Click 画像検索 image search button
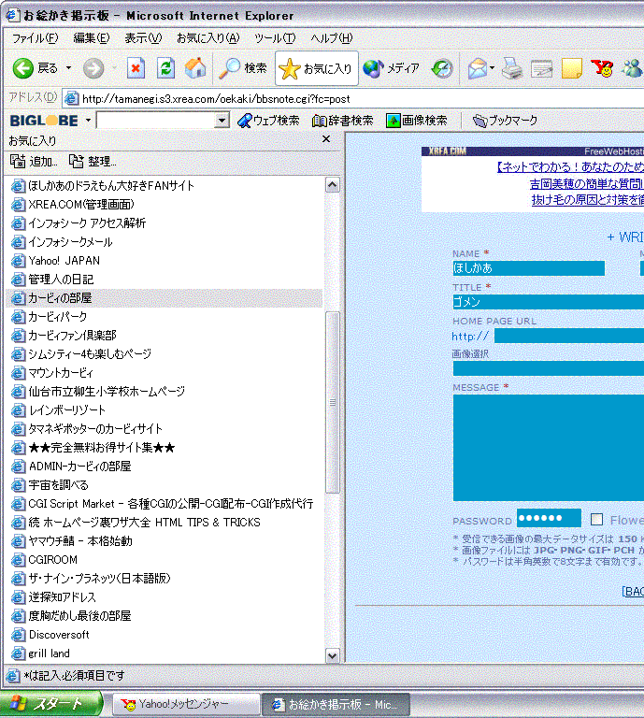The width and height of the screenshot is (644, 718). (417, 121)
